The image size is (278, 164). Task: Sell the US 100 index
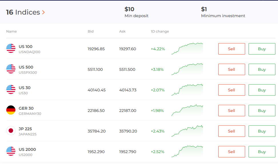(231, 49)
